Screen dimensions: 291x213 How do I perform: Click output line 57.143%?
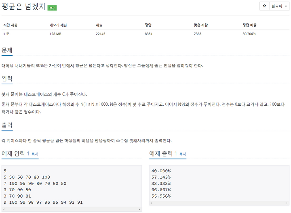(x=161, y=177)
